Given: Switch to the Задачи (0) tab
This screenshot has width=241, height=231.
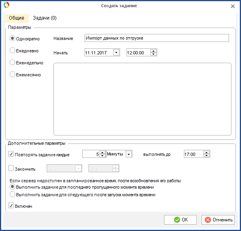Looking at the screenshot, I should coord(45,18).
